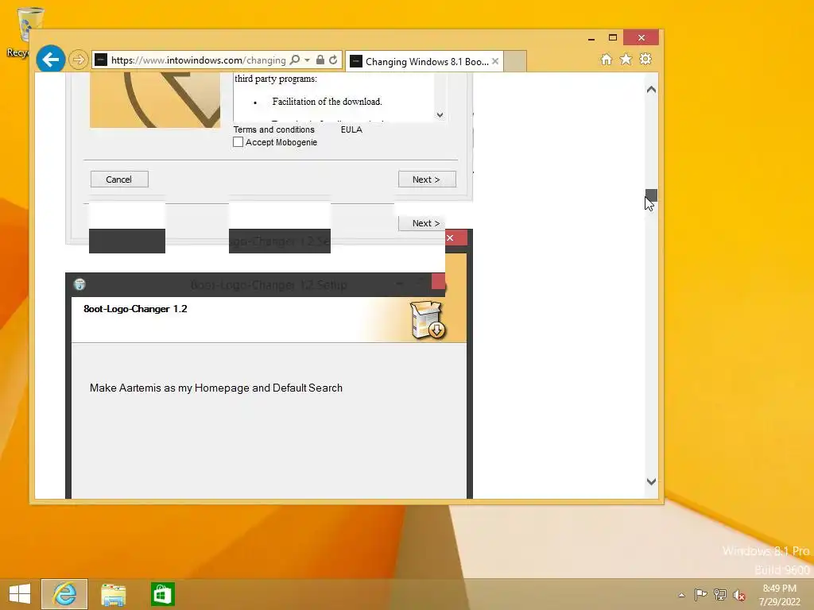Open a new blank tab

click(x=515, y=61)
